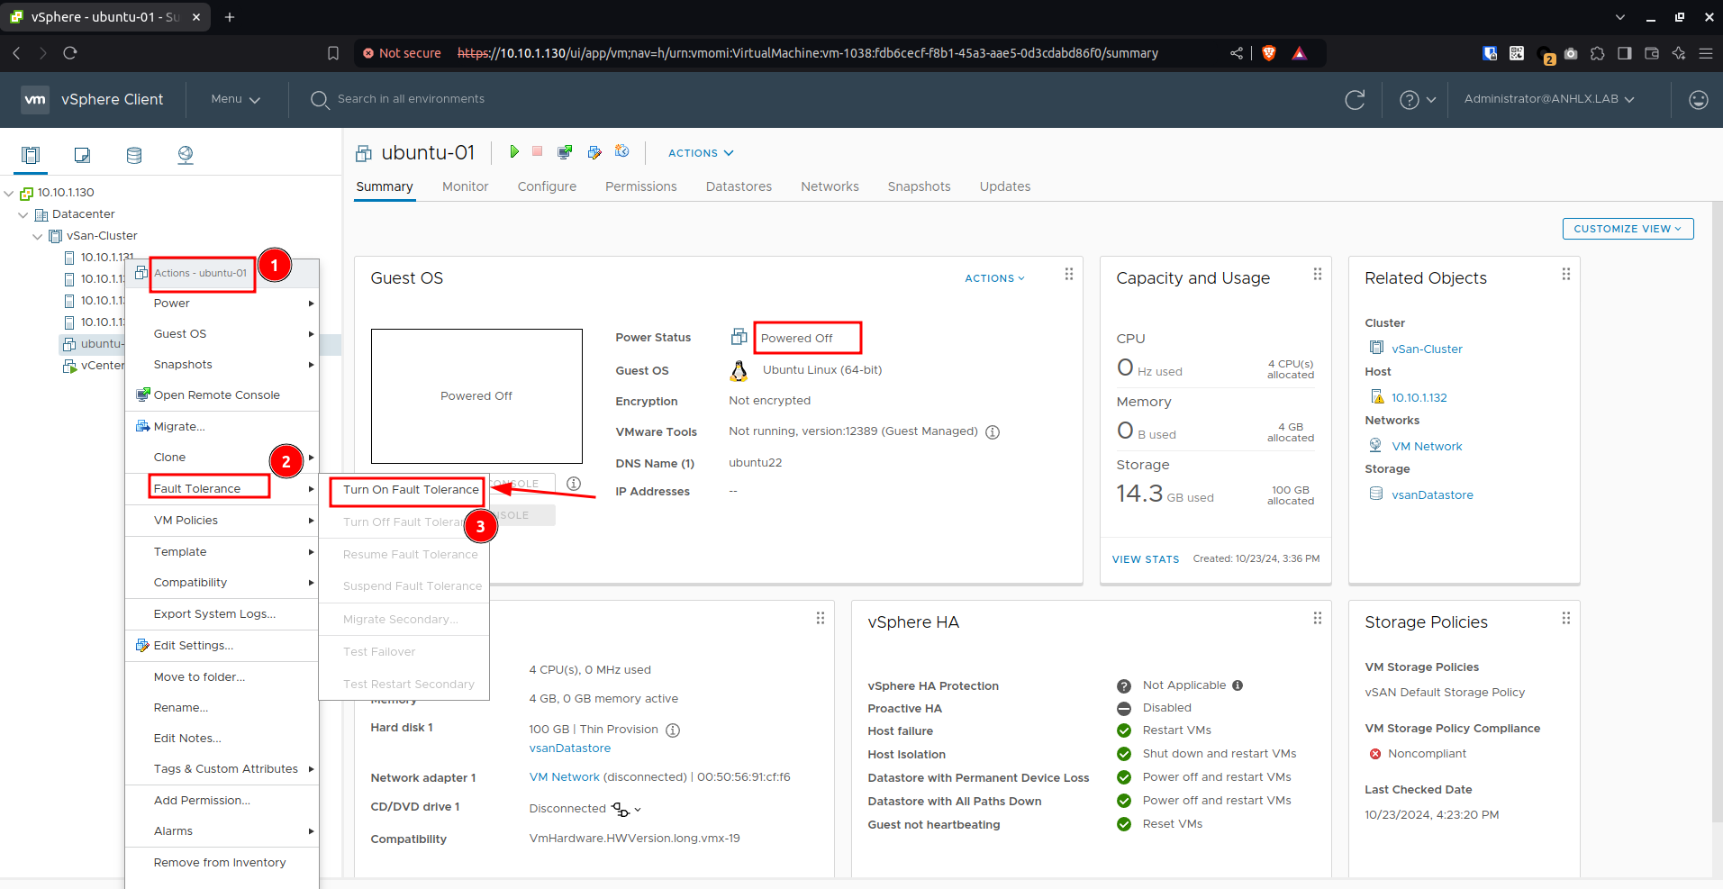Open the vsanDatastore link under Related Objects
The image size is (1723, 889).
click(1432, 495)
